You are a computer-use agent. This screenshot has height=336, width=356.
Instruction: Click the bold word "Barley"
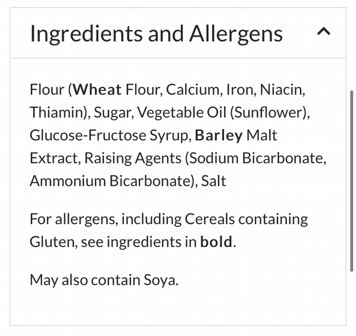(x=219, y=135)
